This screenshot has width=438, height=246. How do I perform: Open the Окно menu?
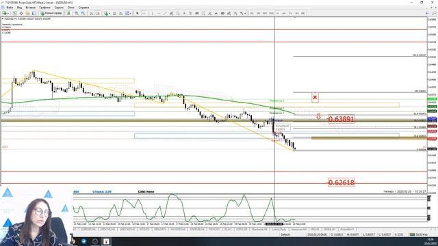pyautogui.click(x=71, y=8)
